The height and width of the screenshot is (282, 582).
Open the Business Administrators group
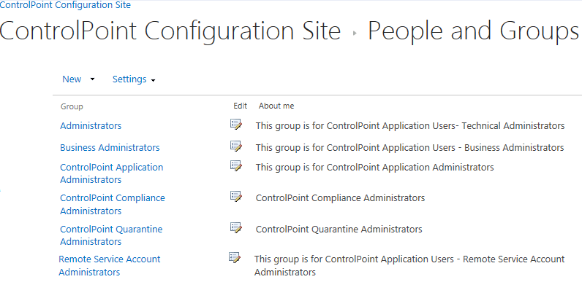[110, 148]
